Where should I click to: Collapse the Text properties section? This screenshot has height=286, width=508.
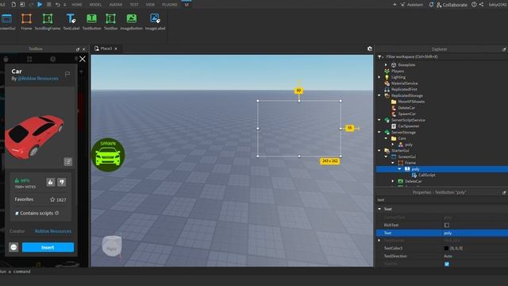379,209
